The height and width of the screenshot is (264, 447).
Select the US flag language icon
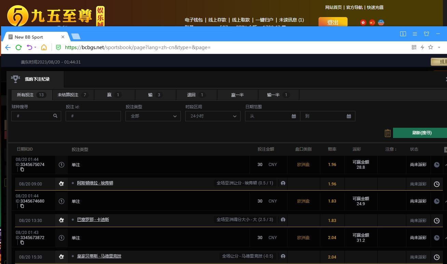coord(381,23)
